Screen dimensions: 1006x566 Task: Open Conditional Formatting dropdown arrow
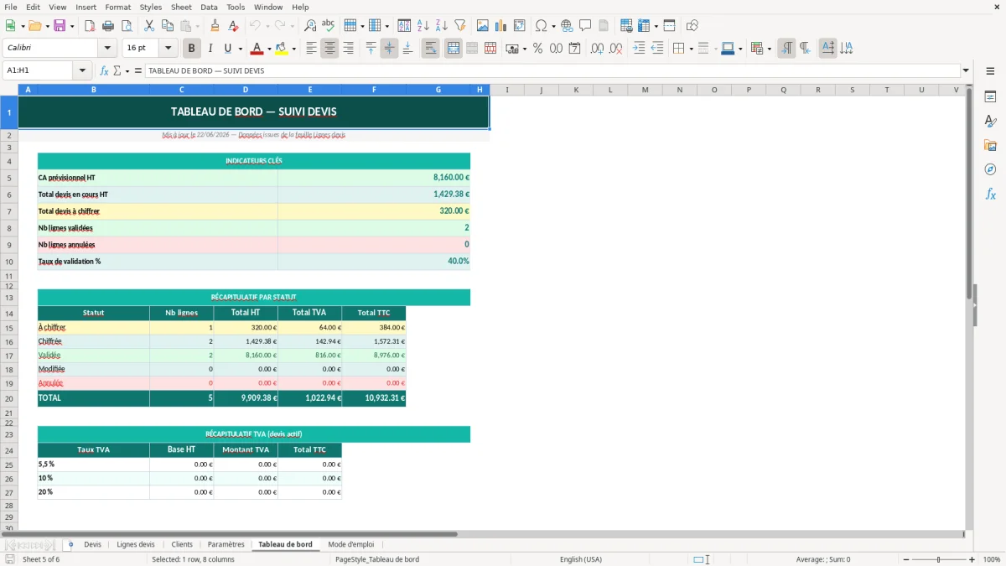pos(769,49)
